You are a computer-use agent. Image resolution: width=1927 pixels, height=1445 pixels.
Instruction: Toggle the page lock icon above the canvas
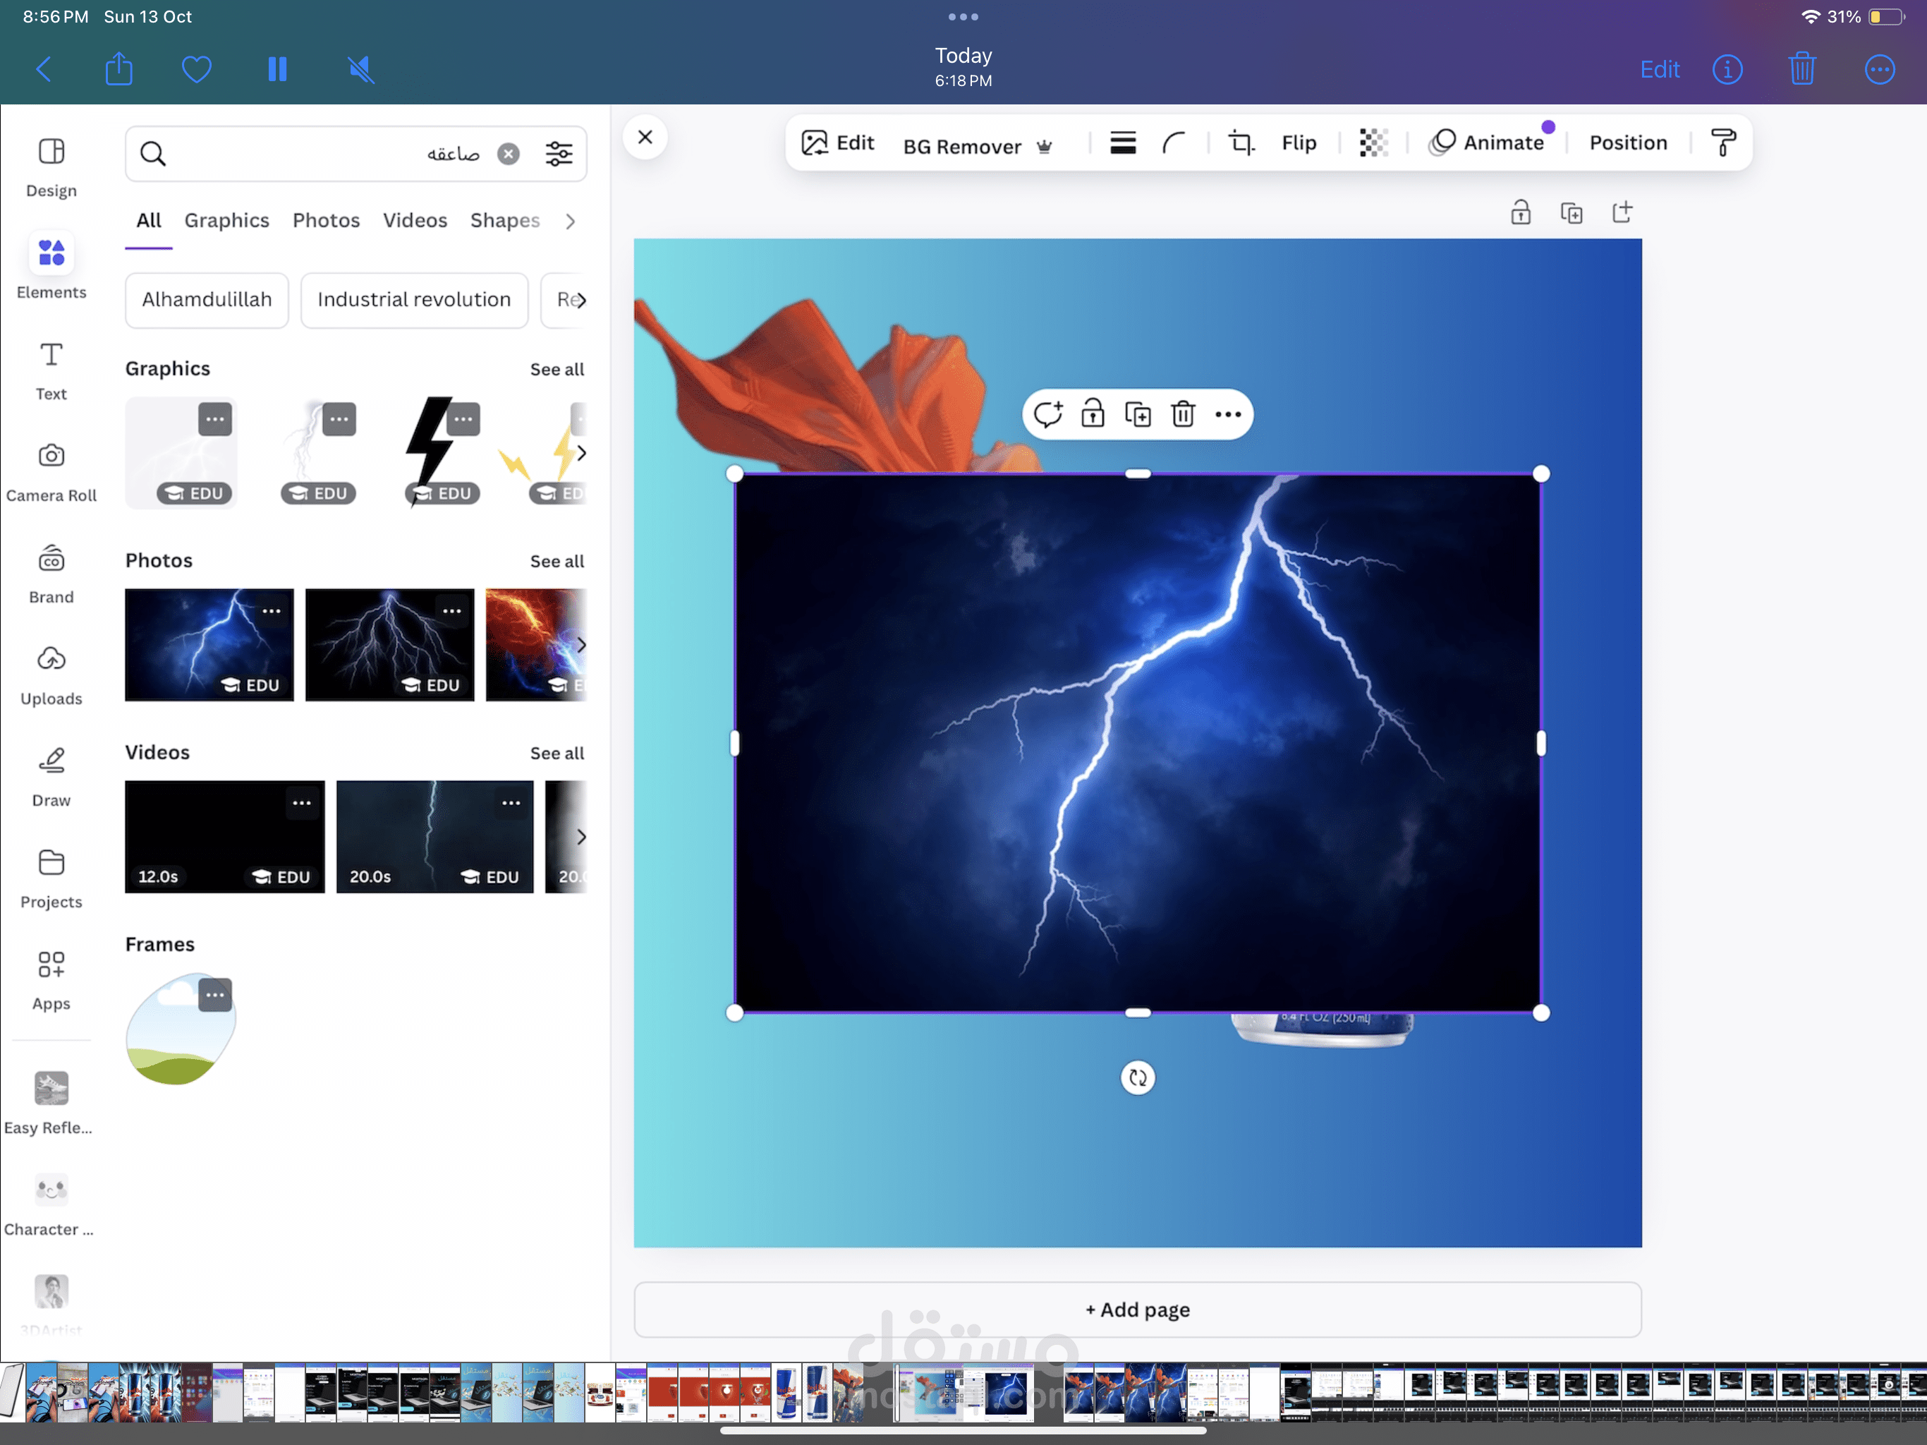(1520, 212)
